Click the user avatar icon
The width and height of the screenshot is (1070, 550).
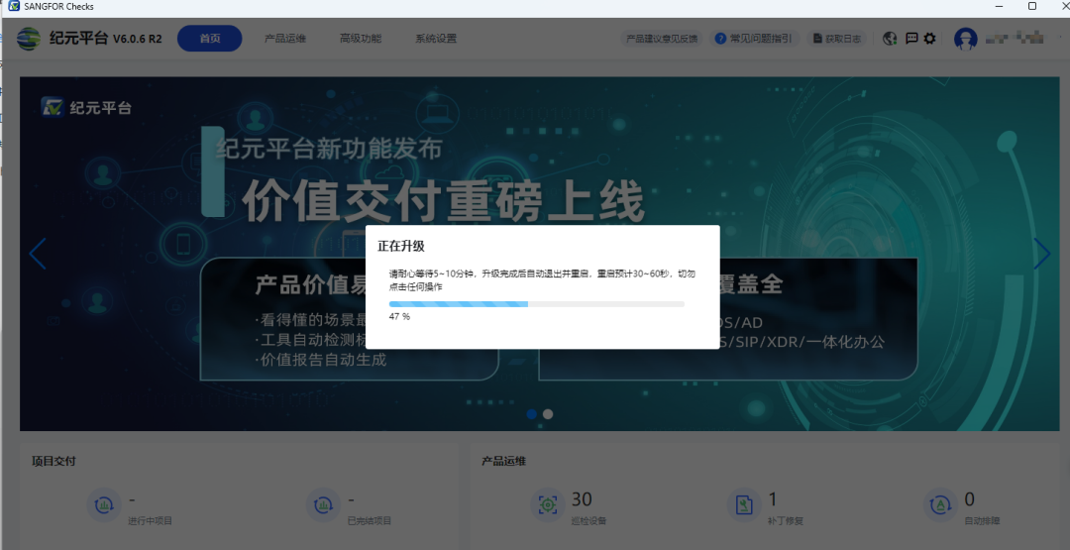click(965, 39)
